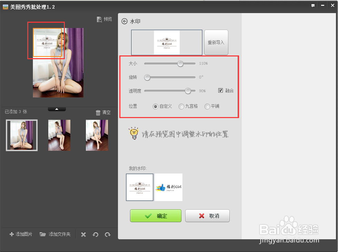Select the 九宫格 position radio button
Image resolution: width=338 pixels, height=252 pixels.
point(181,106)
